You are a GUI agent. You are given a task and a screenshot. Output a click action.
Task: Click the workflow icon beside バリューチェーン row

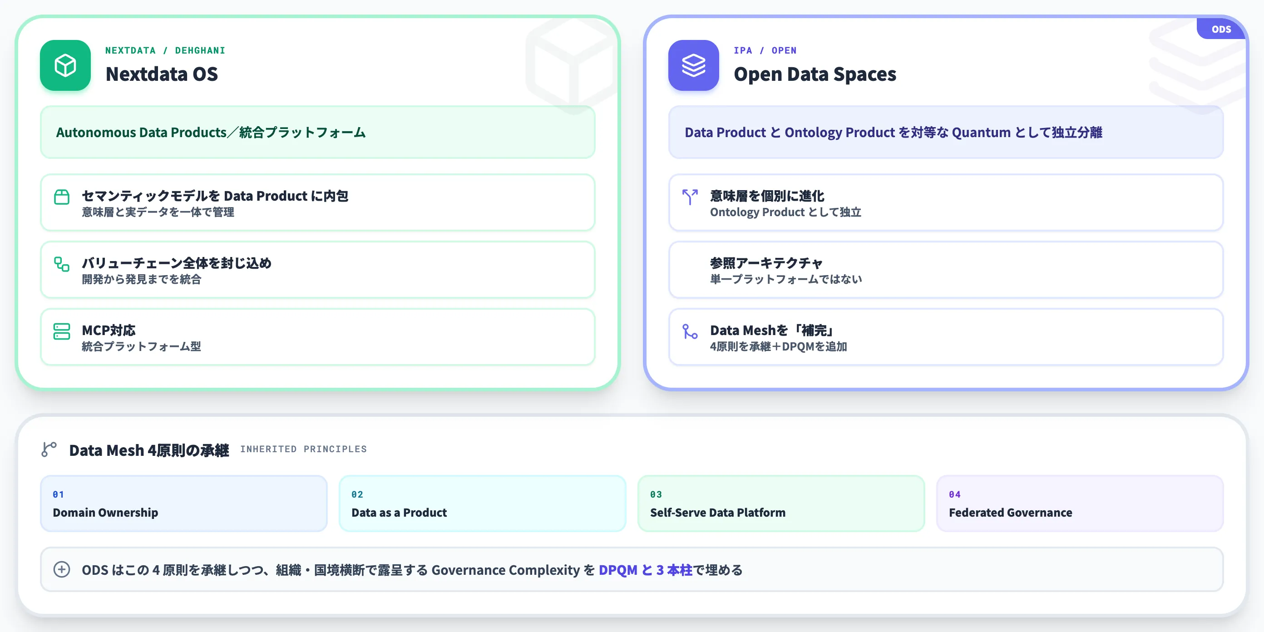tap(62, 265)
